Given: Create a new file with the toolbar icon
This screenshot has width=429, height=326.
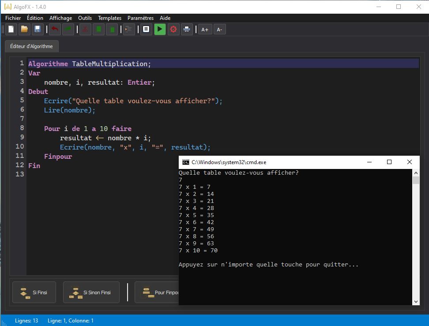Looking at the screenshot, I should 11,29.
